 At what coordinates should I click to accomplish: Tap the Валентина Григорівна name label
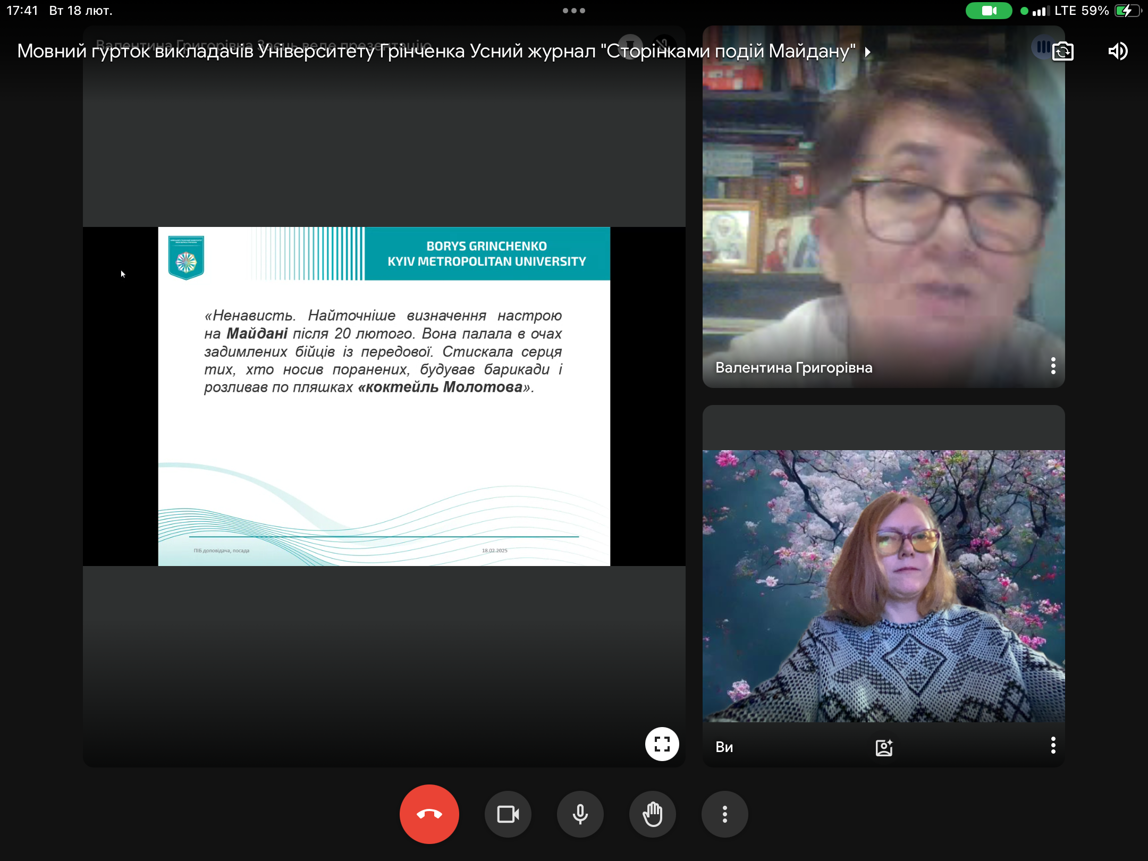click(x=794, y=368)
